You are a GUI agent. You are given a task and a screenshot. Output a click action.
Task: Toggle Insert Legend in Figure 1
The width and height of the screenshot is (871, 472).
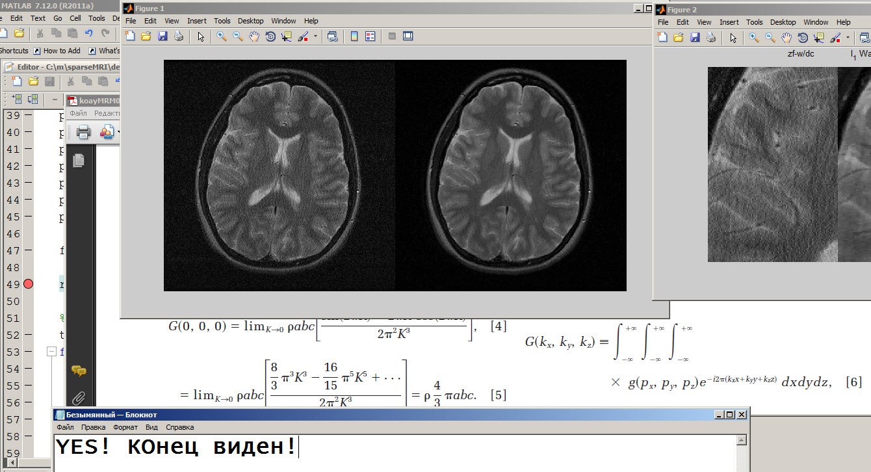pos(370,36)
